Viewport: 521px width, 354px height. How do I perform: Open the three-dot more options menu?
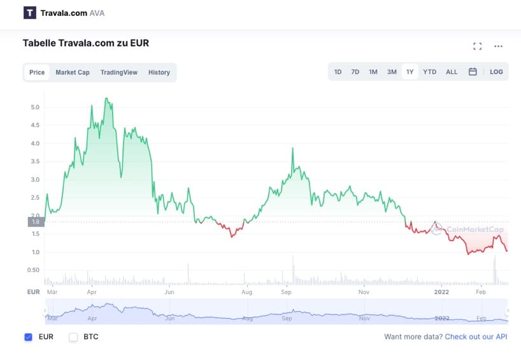[498, 47]
